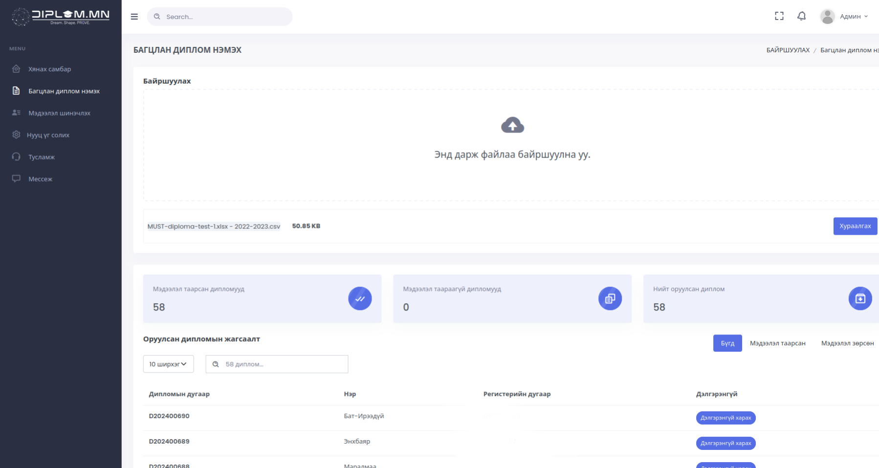Click the uploaded file MUST-diploma-test-1.xlsx name
879x468 pixels.
[x=214, y=226]
